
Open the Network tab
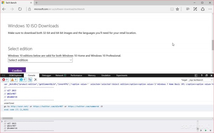[59, 75]
